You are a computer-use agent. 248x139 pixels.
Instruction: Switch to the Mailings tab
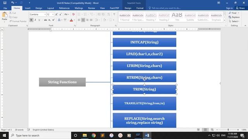click(x=79, y=8)
